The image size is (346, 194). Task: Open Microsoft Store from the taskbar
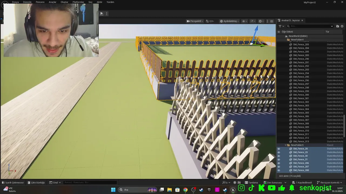tap(177, 190)
